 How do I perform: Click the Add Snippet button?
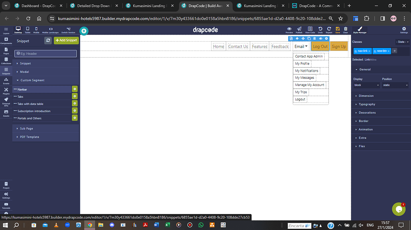point(66,40)
